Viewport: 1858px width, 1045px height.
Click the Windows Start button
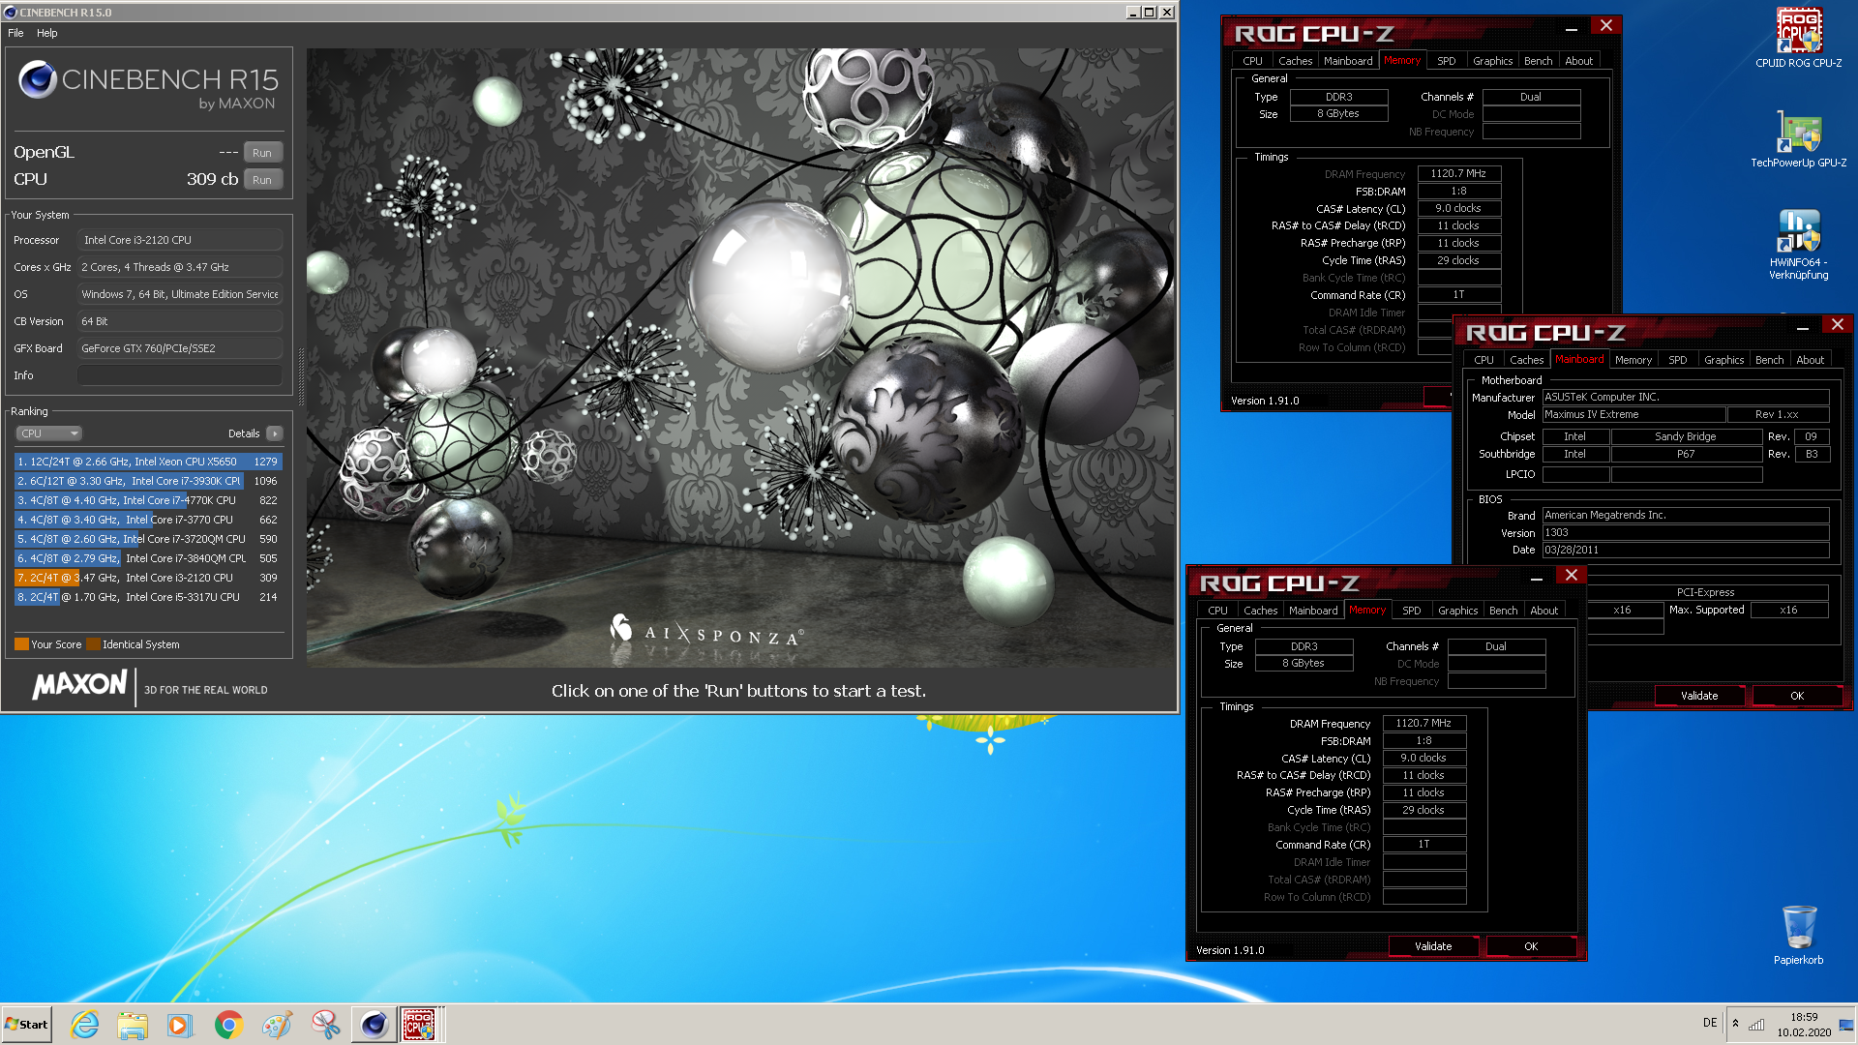click(27, 1025)
